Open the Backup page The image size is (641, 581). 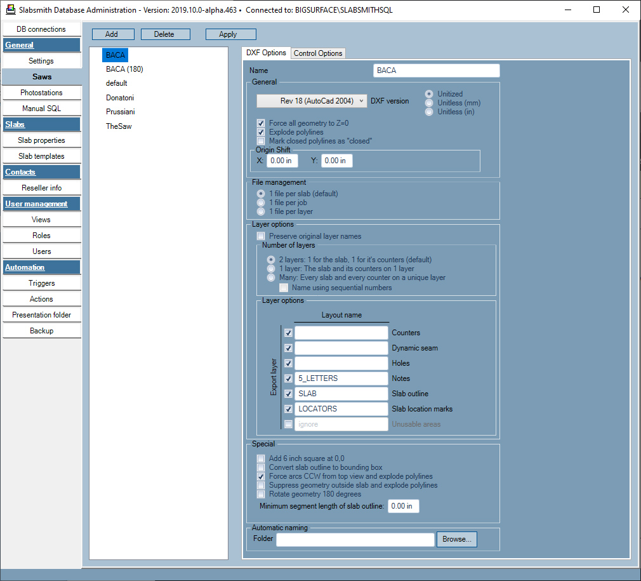(41, 331)
